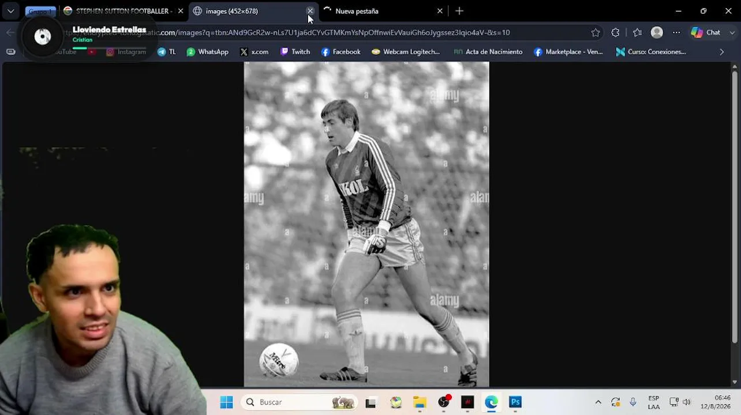
Task: Open the profile avatar menu
Action: [x=657, y=33]
